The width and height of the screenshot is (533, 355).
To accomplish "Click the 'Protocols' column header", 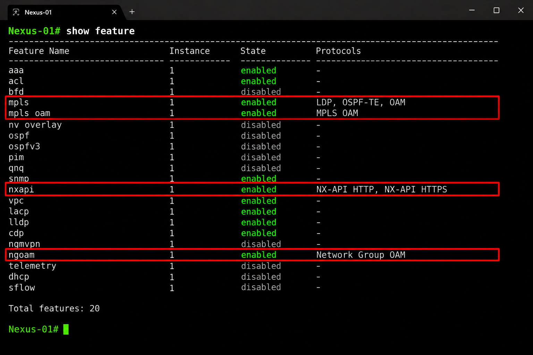I will 338,51.
